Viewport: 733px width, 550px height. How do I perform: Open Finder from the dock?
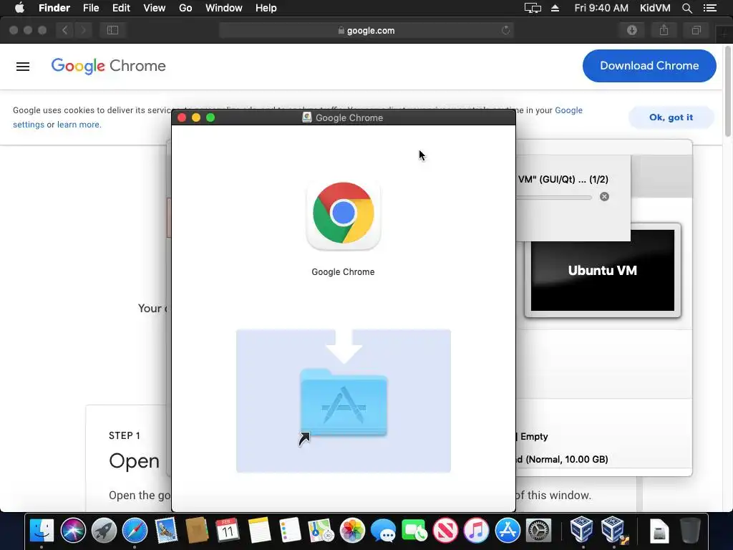(42, 531)
